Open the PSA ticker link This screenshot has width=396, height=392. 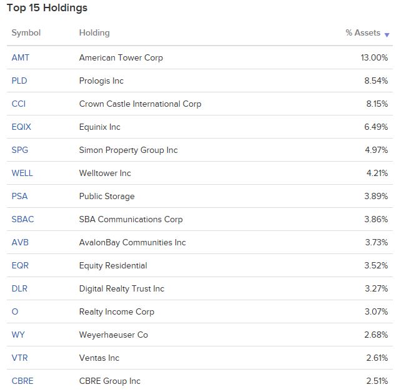pyautogui.click(x=19, y=196)
